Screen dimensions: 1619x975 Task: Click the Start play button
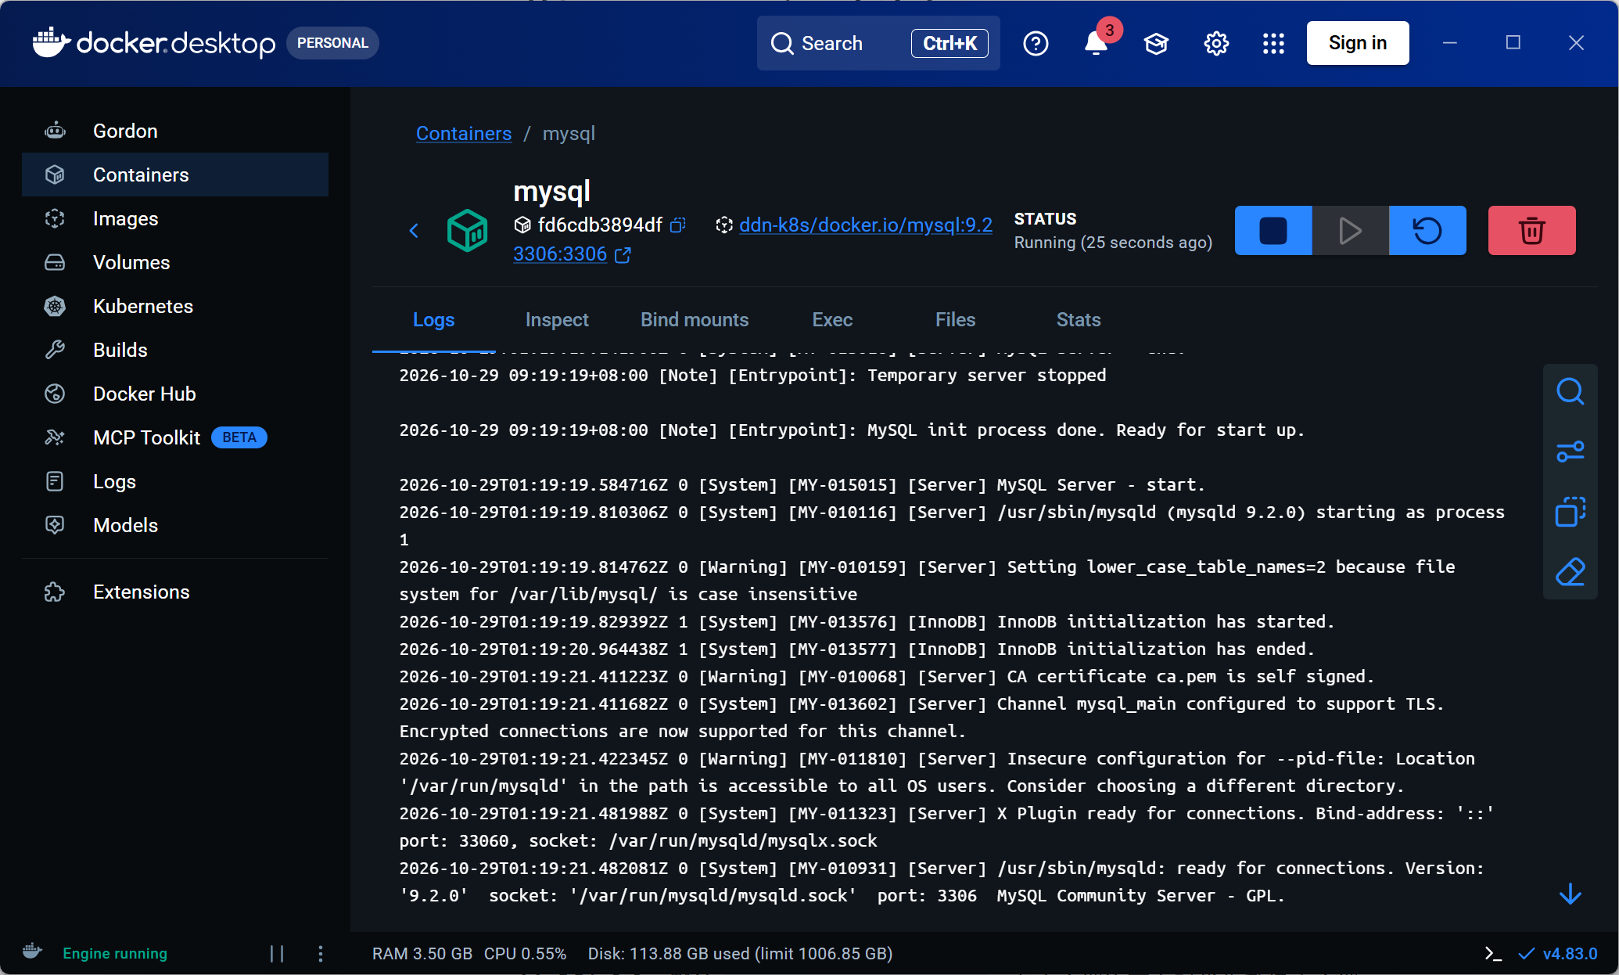tap(1350, 231)
